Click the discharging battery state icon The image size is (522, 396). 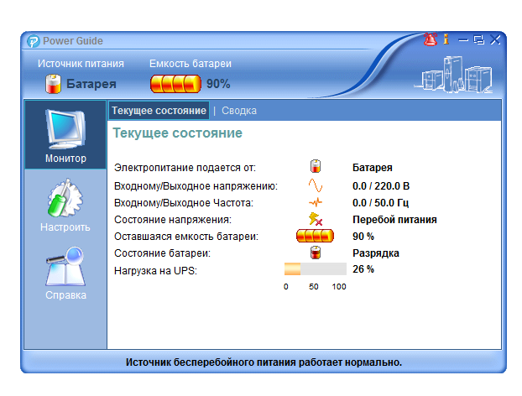point(316,253)
